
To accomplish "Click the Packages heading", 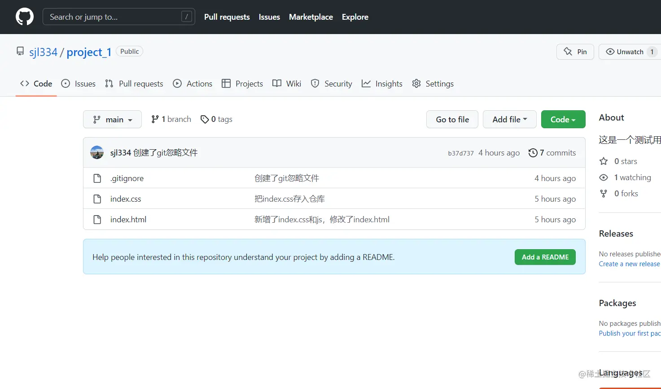I will point(617,303).
